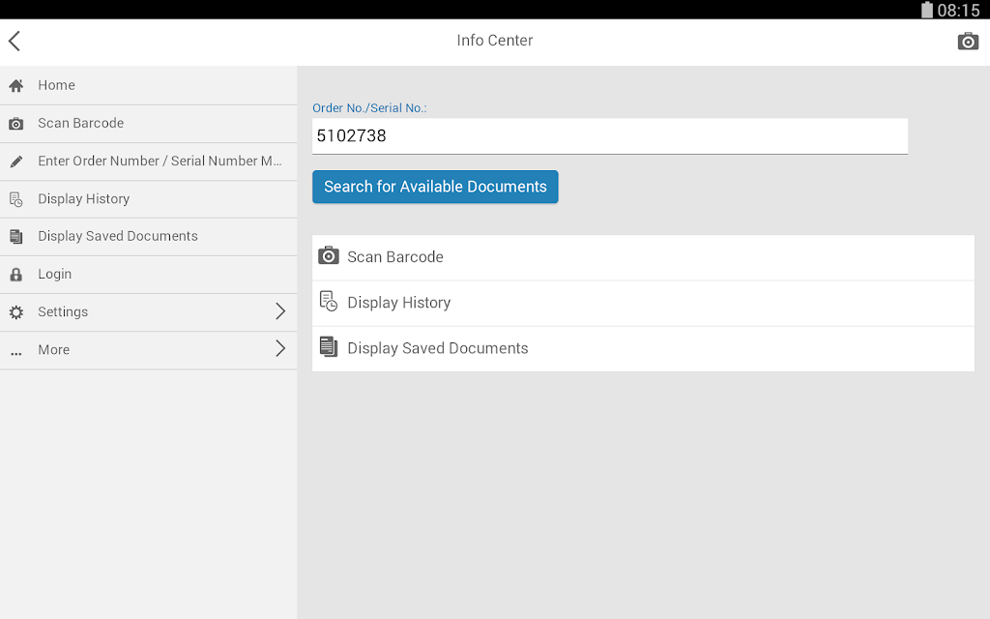Click the Settings gear icon
Screen dimensions: 990x619
[16, 312]
